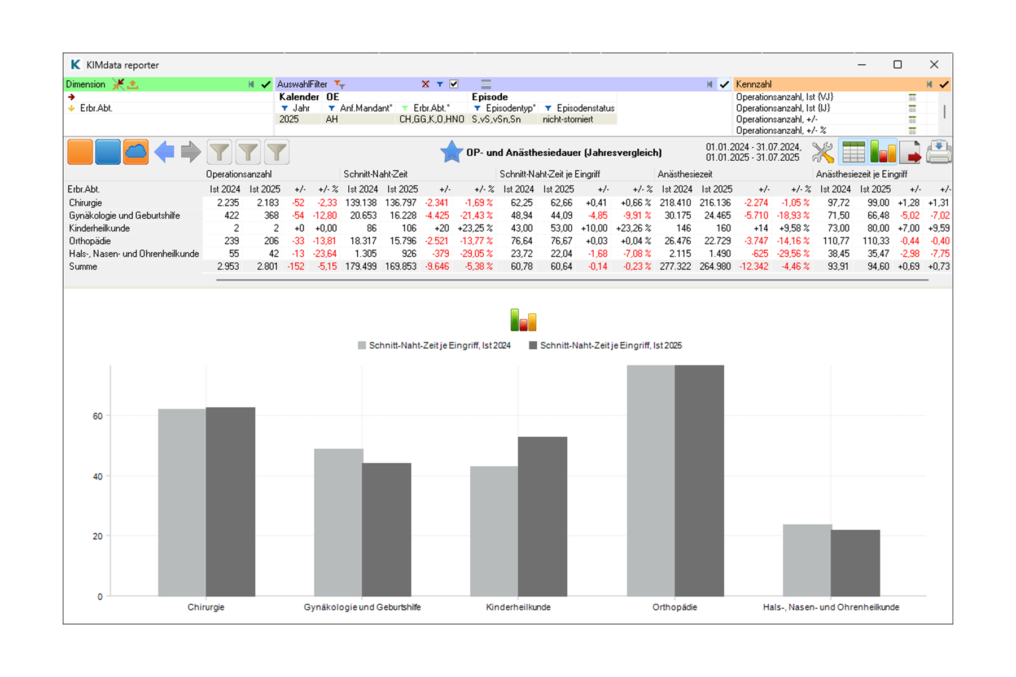
Task: Click the orange cloud button
Action: point(135,152)
